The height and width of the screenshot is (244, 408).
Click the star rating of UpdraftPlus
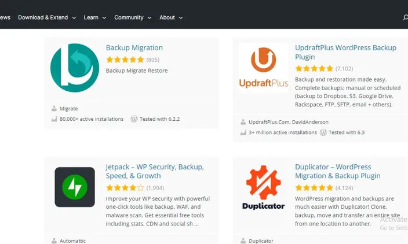pos(314,69)
